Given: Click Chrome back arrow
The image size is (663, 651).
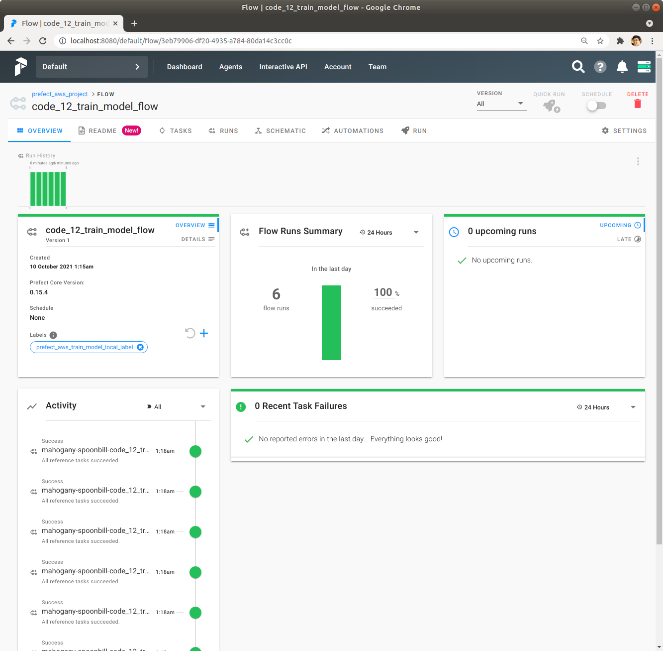Looking at the screenshot, I should [x=11, y=41].
